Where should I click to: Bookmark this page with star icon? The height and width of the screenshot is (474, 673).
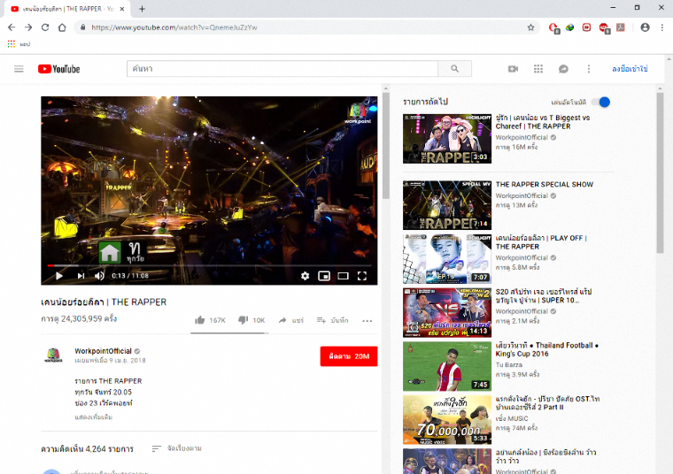tap(531, 27)
